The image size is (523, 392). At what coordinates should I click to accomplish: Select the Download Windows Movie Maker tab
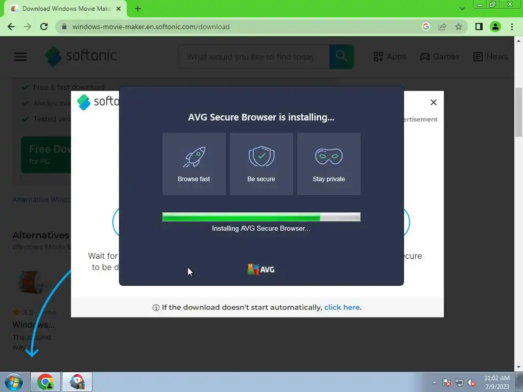(65, 9)
